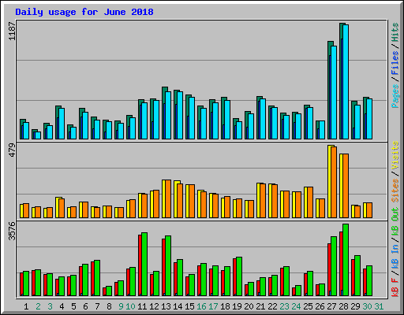Click the green kB Out bar for day 11
The height and width of the screenshot is (315, 404).
[144, 264]
